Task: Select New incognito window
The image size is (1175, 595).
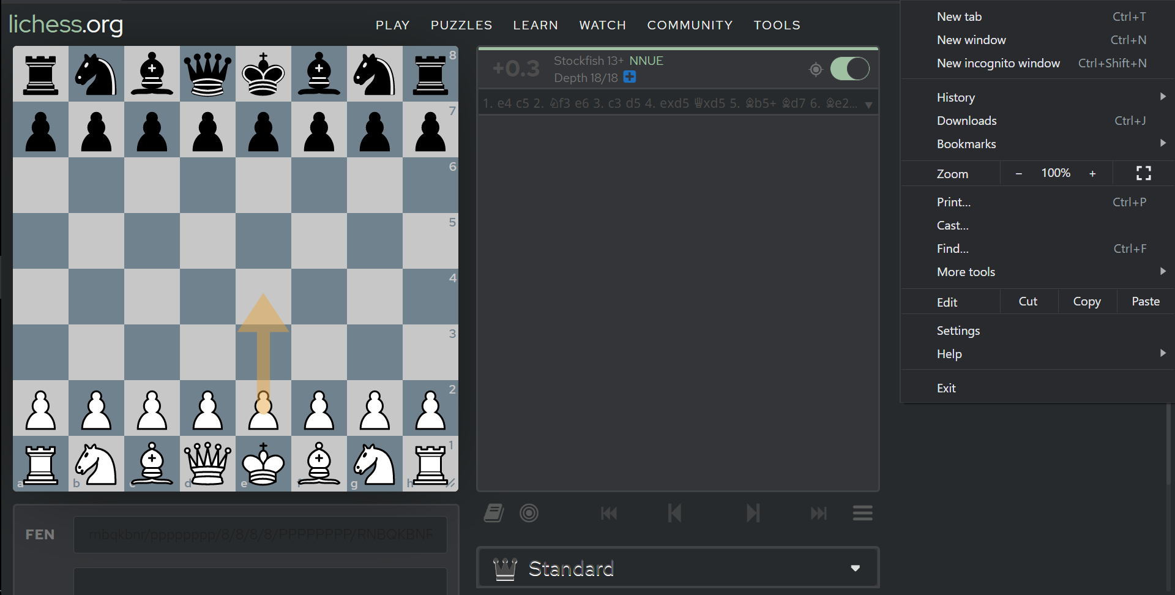Action: (998, 62)
